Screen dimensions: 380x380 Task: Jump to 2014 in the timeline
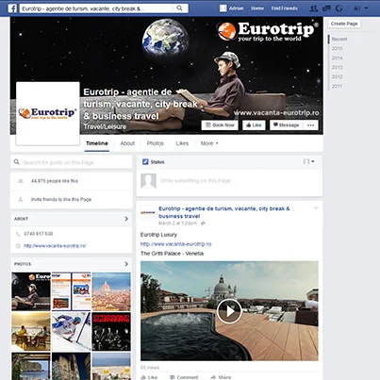tap(337, 58)
